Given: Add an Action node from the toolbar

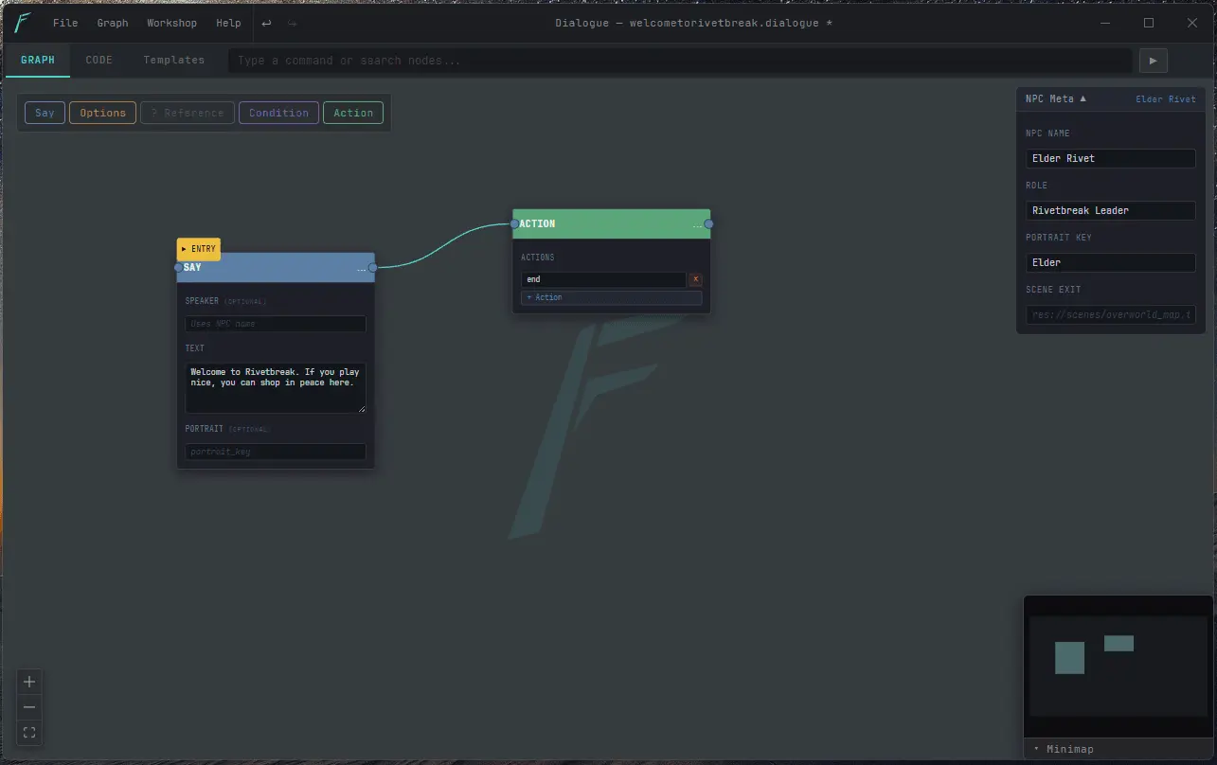Looking at the screenshot, I should click(353, 113).
